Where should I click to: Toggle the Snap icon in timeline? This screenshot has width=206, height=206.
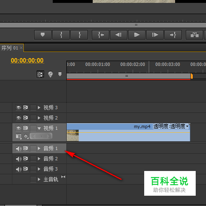40,74
